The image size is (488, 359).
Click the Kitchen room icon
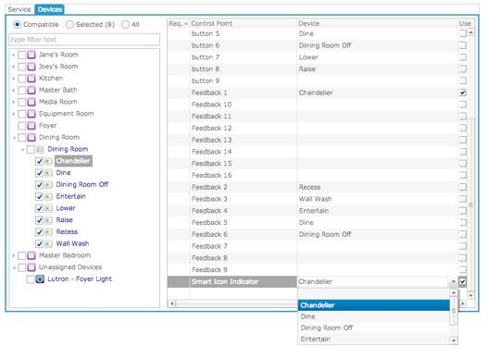(31, 79)
